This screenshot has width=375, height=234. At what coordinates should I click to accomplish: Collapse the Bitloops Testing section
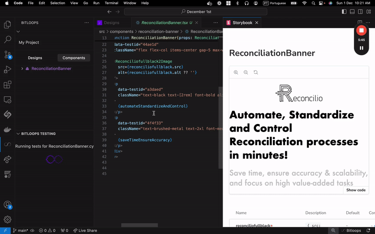point(18,133)
